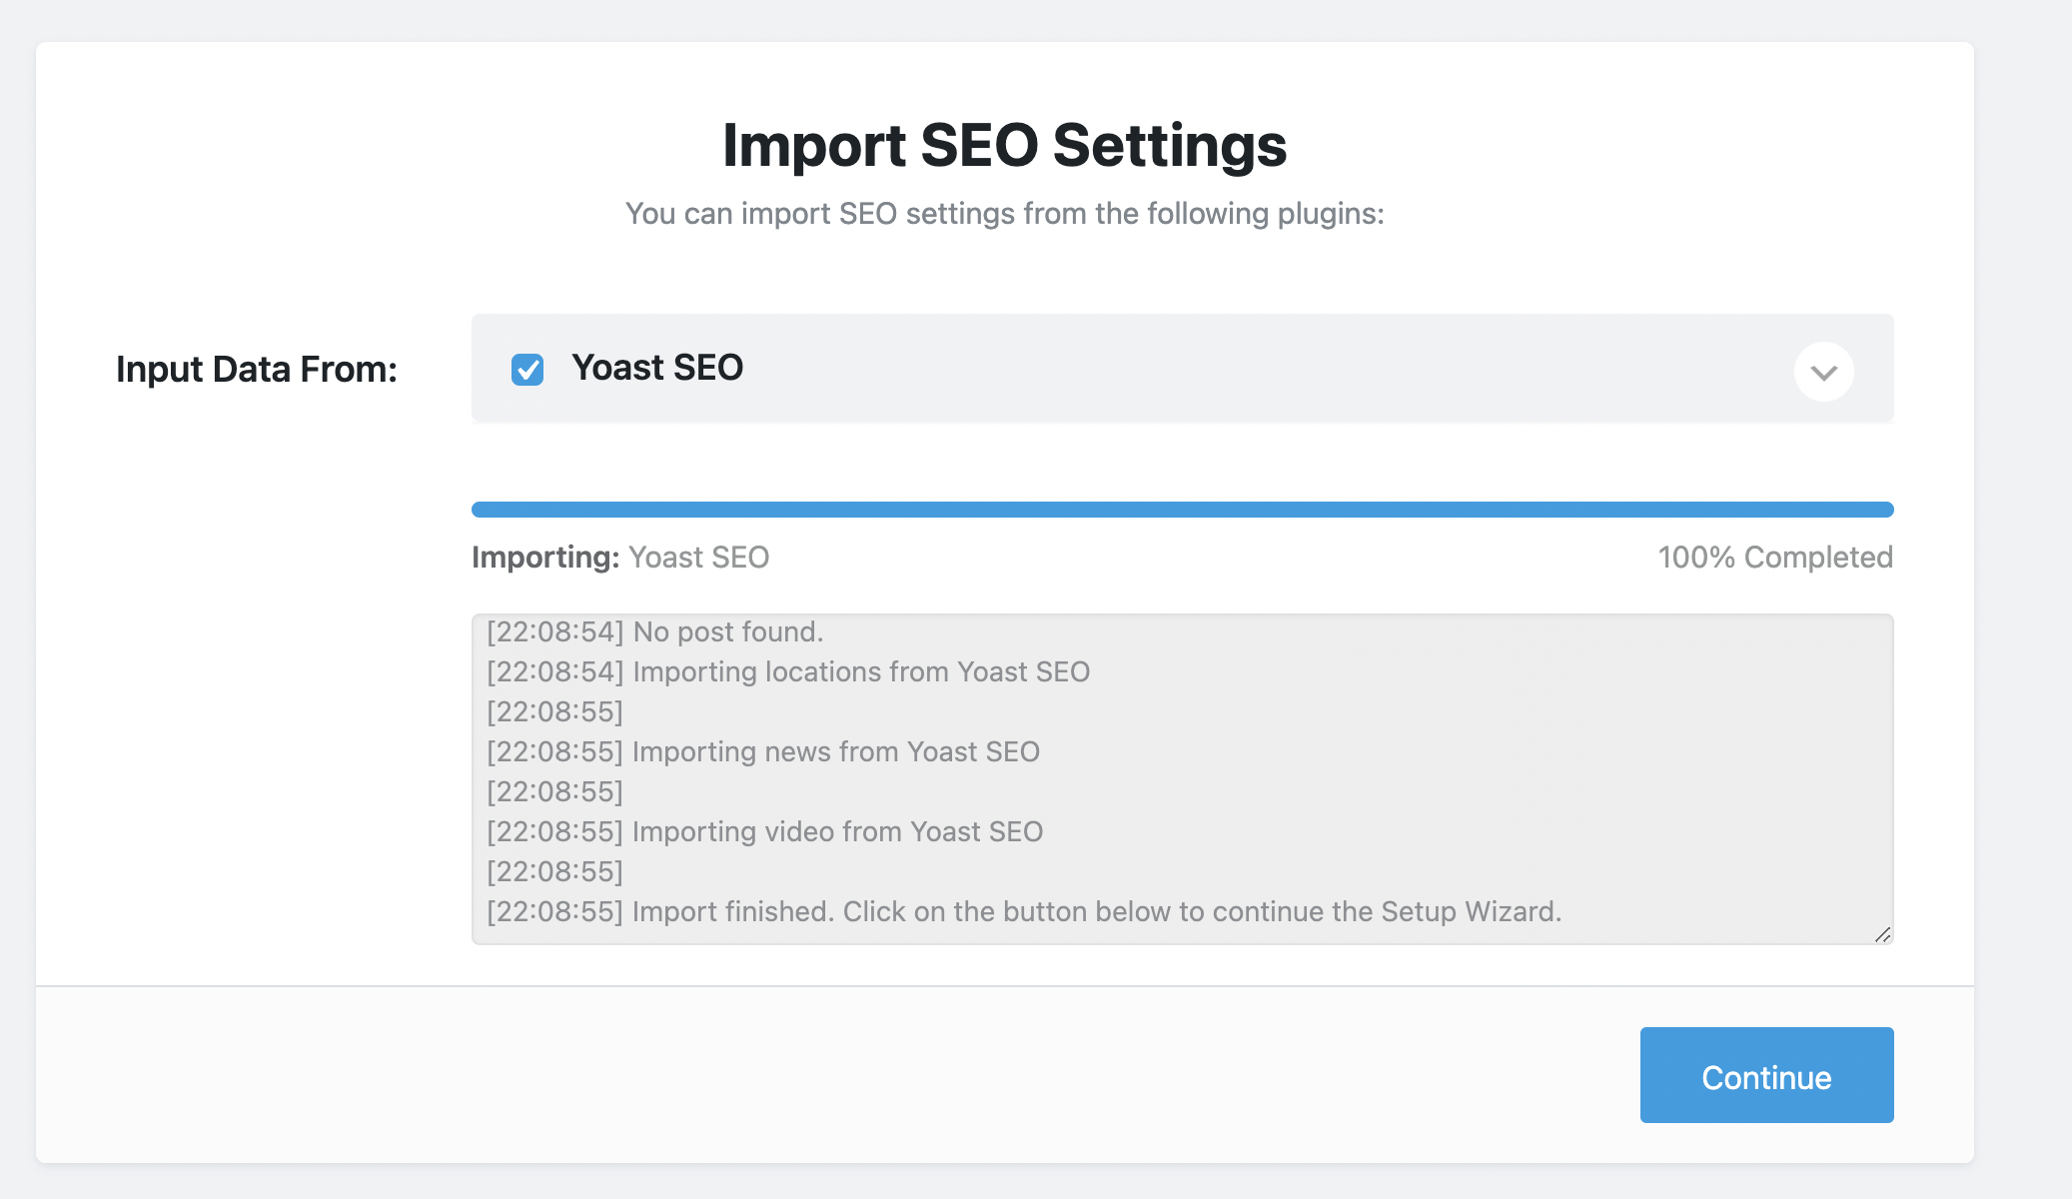Image resolution: width=2072 pixels, height=1199 pixels.
Task: Click the blue import progress bar
Action: [1182, 510]
